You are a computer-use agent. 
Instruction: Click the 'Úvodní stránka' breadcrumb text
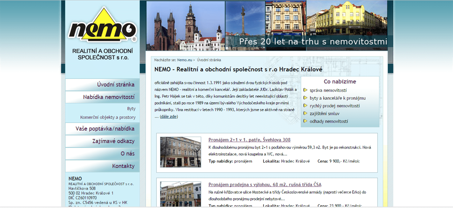point(209,60)
